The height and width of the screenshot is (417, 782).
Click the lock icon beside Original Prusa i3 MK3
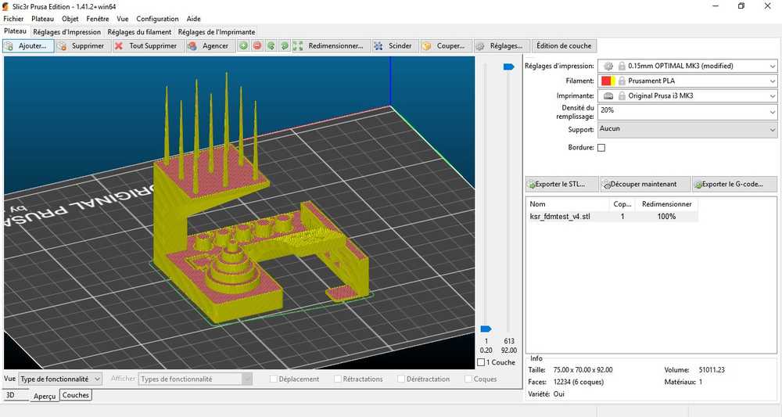click(622, 95)
